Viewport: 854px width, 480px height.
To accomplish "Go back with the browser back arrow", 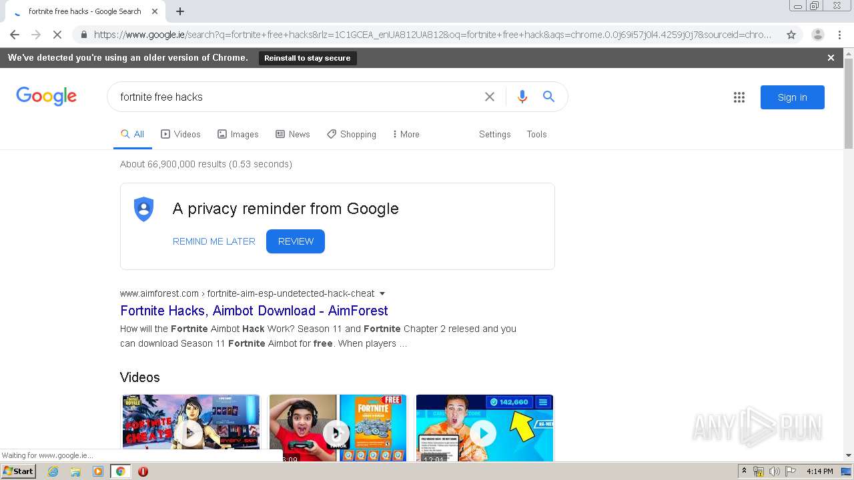I will coord(15,35).
